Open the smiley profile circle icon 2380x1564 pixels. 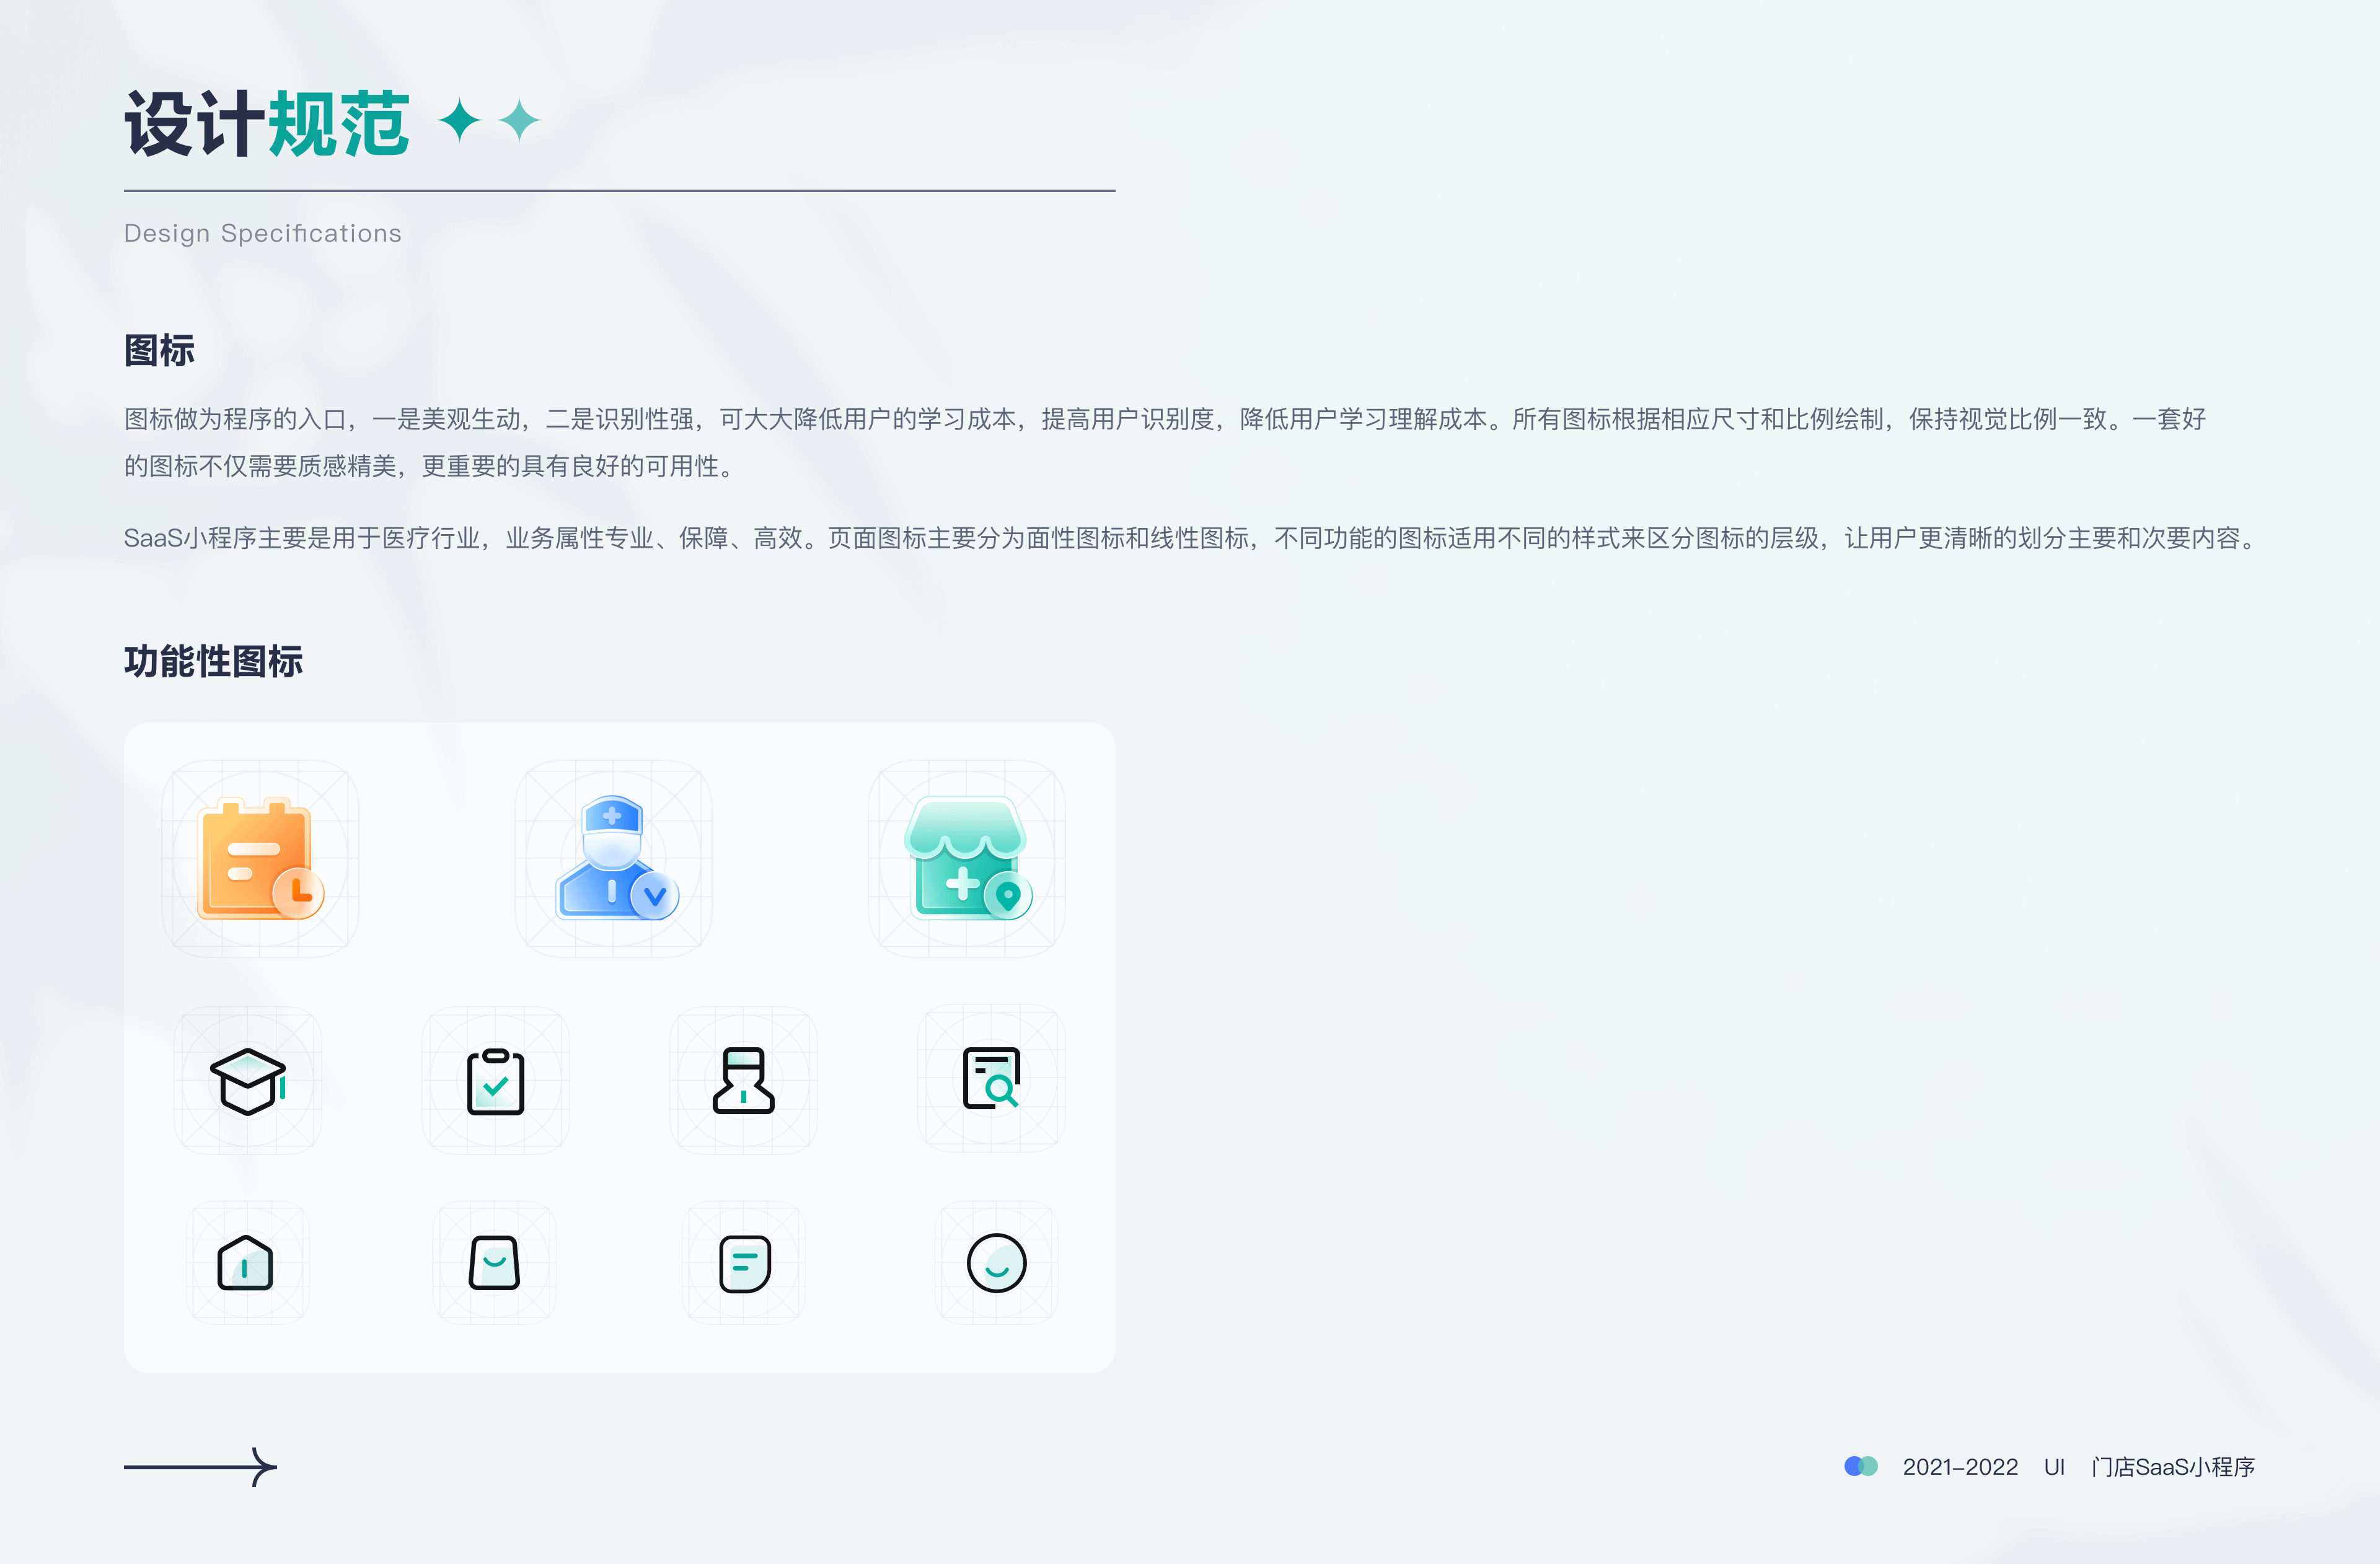point(996,1262)
